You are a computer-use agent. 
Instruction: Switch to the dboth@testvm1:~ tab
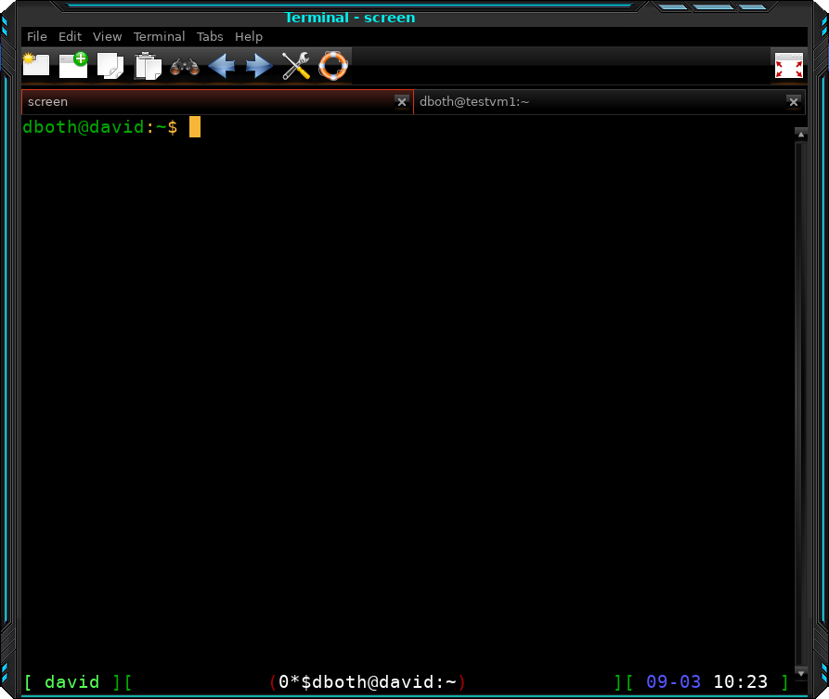tap(610, 101)
